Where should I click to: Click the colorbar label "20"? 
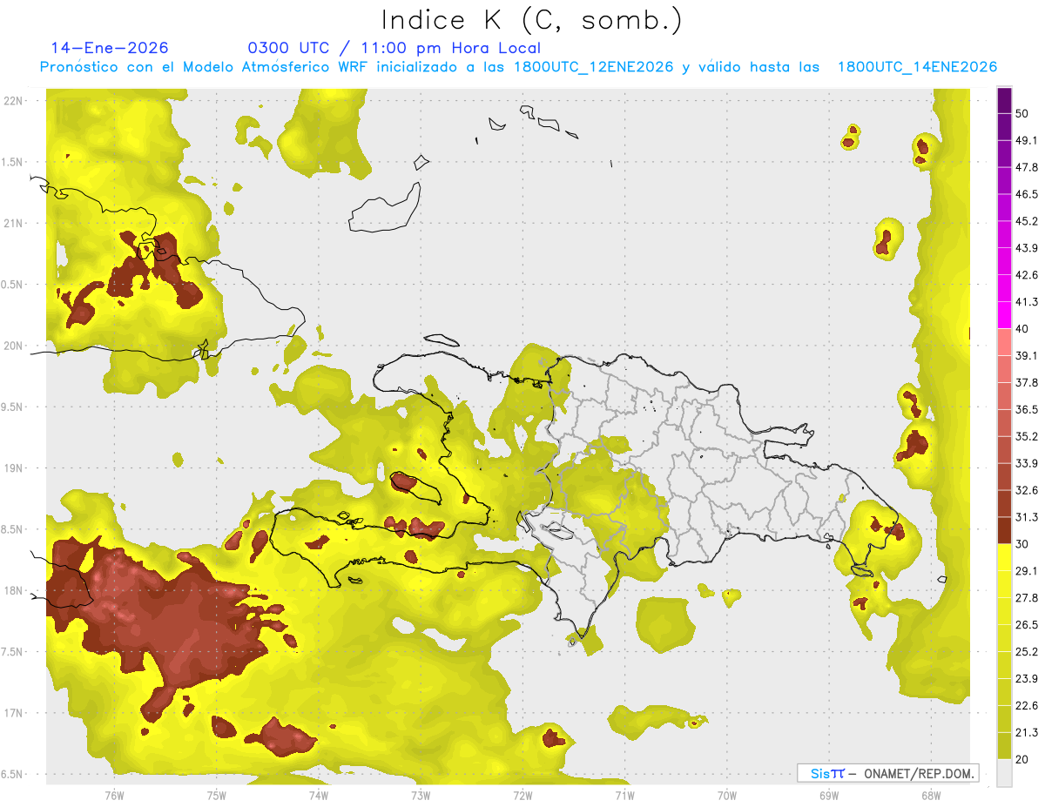[1022, 759]
